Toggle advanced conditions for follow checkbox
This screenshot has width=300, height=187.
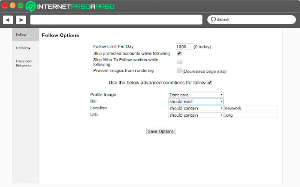tap(210, 82)
